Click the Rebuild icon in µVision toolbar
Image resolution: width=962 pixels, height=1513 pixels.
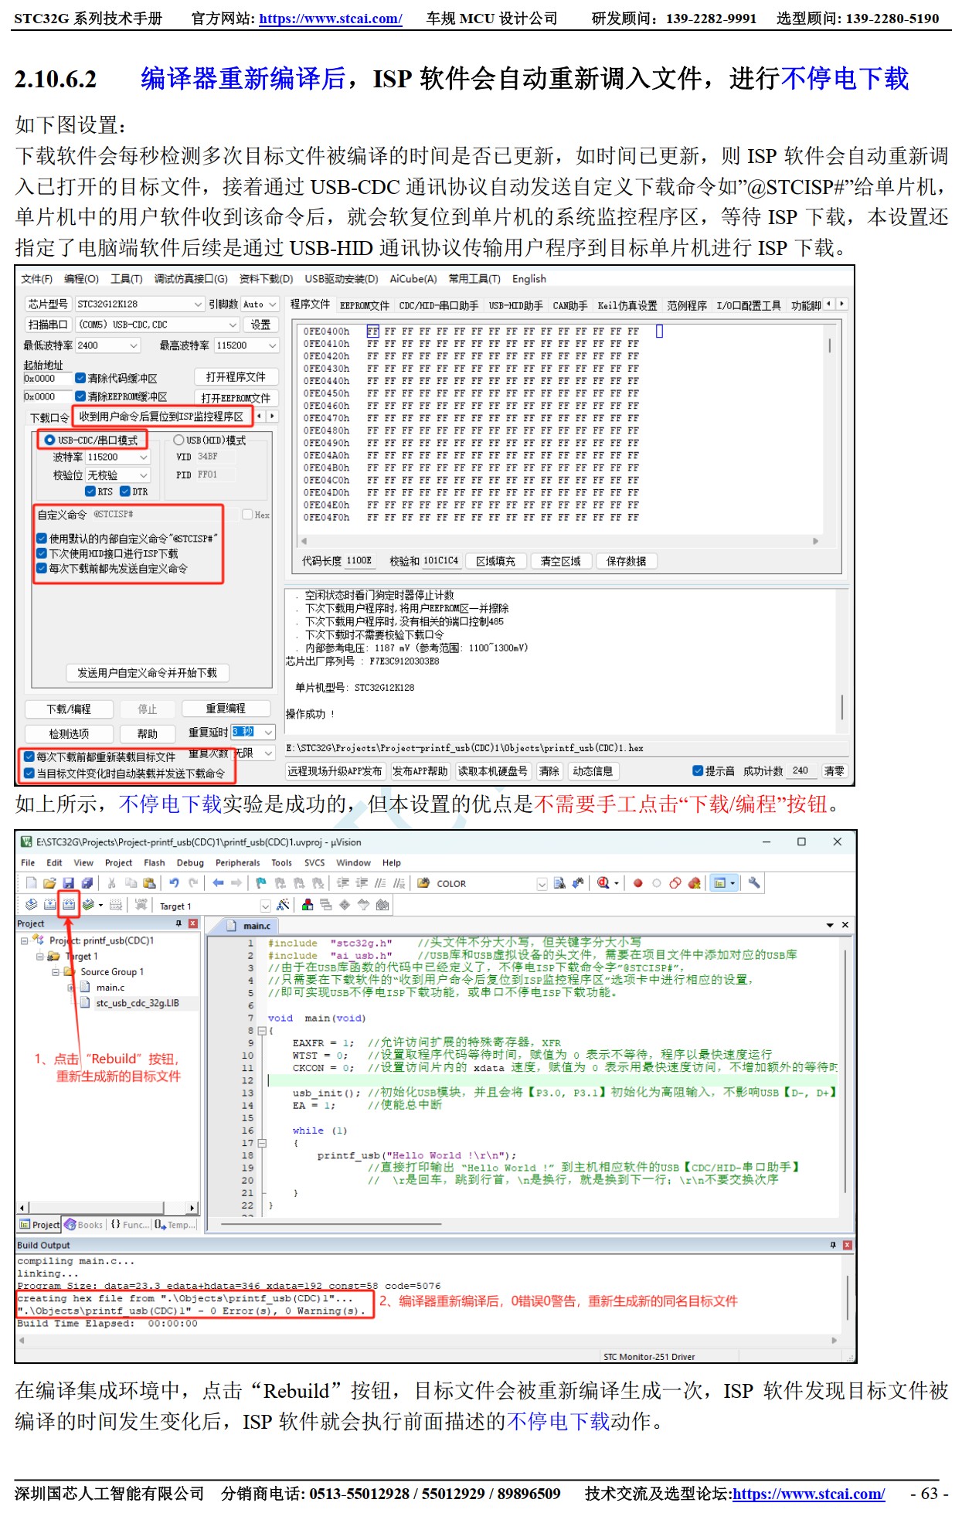tap(69, 904)
